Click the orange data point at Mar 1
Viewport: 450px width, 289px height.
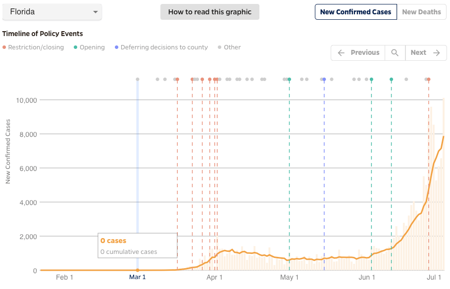pyautogui.click(x=138, y=270)
